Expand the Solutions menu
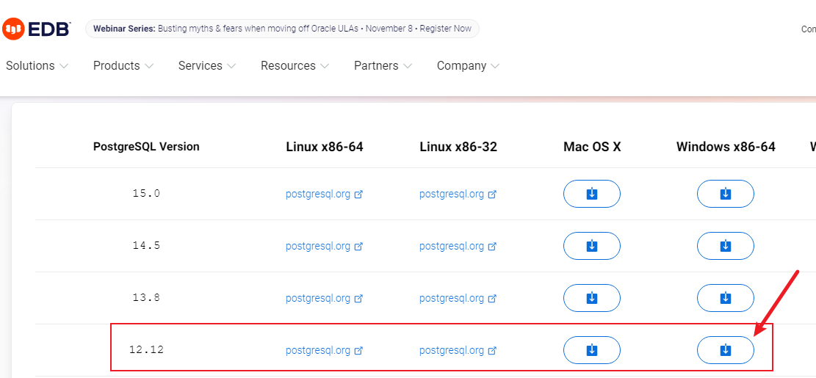 tap(37, 66)
